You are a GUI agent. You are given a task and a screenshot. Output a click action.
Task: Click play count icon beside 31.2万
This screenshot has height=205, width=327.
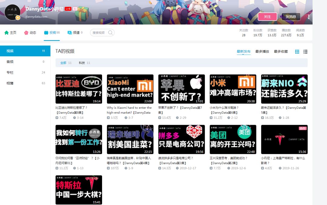[x=211, y=117]
